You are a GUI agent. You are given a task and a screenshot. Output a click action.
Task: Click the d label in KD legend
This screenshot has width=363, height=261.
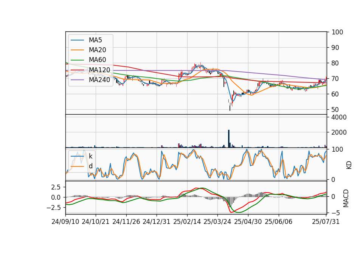pyautogui.click(x=91, y=166)
